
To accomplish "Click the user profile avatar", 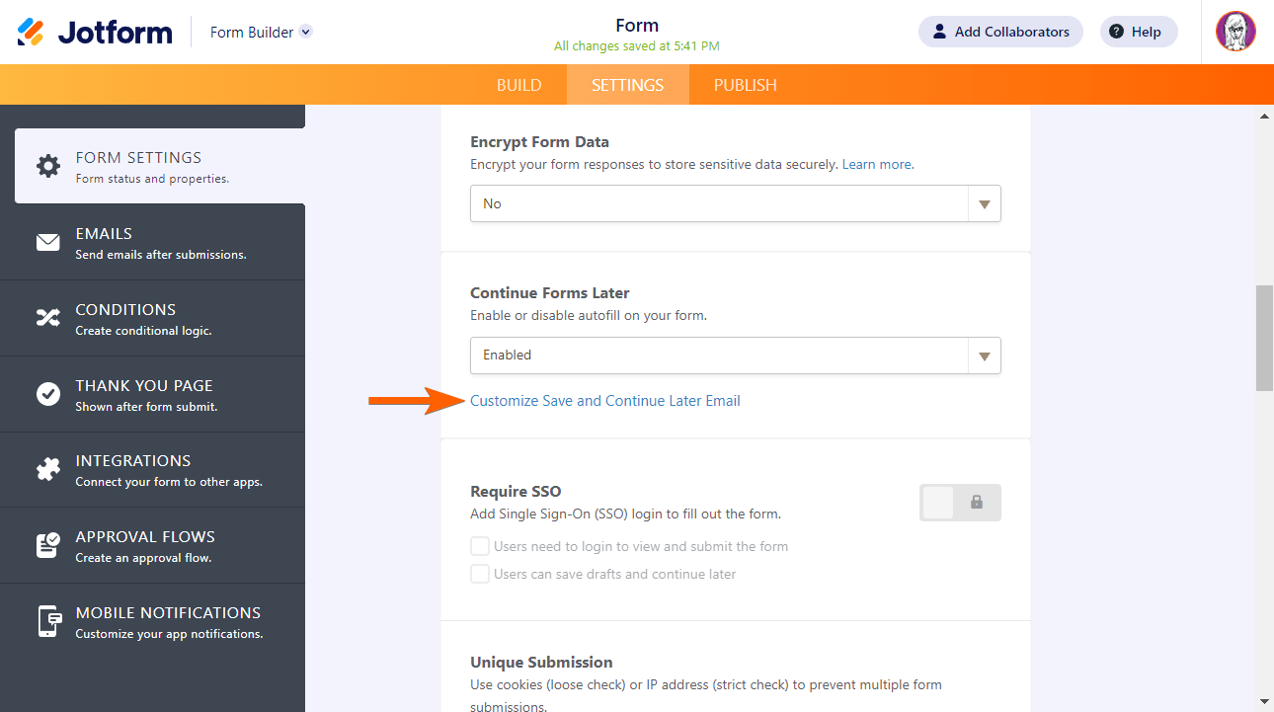I will point(1234,32).
